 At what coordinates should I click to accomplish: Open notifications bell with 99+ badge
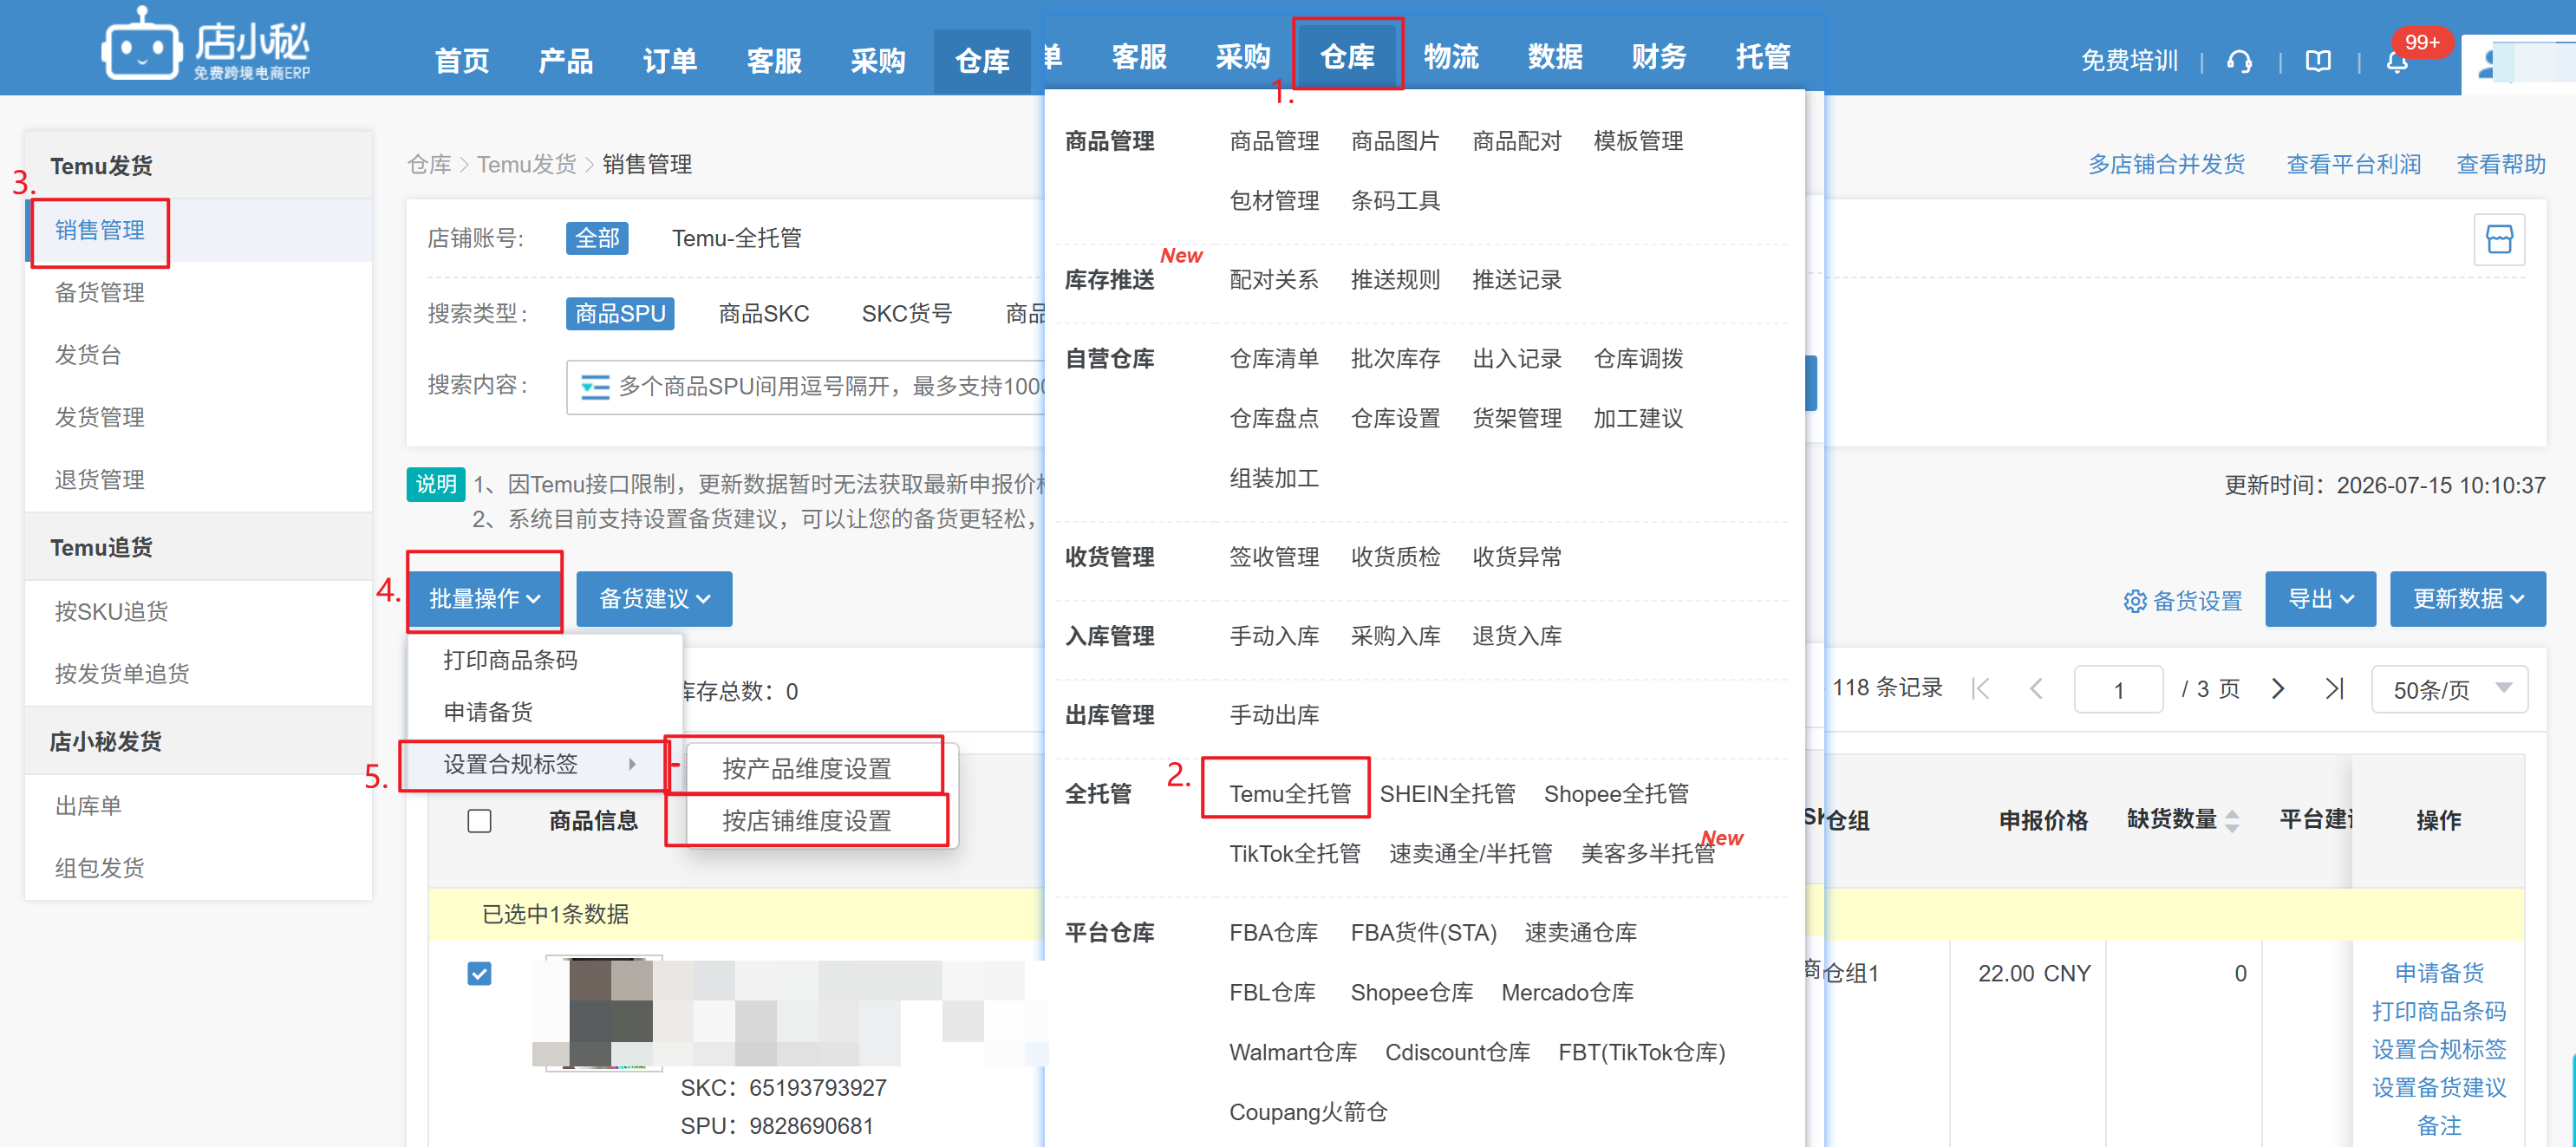click(x=2397, y=62)
